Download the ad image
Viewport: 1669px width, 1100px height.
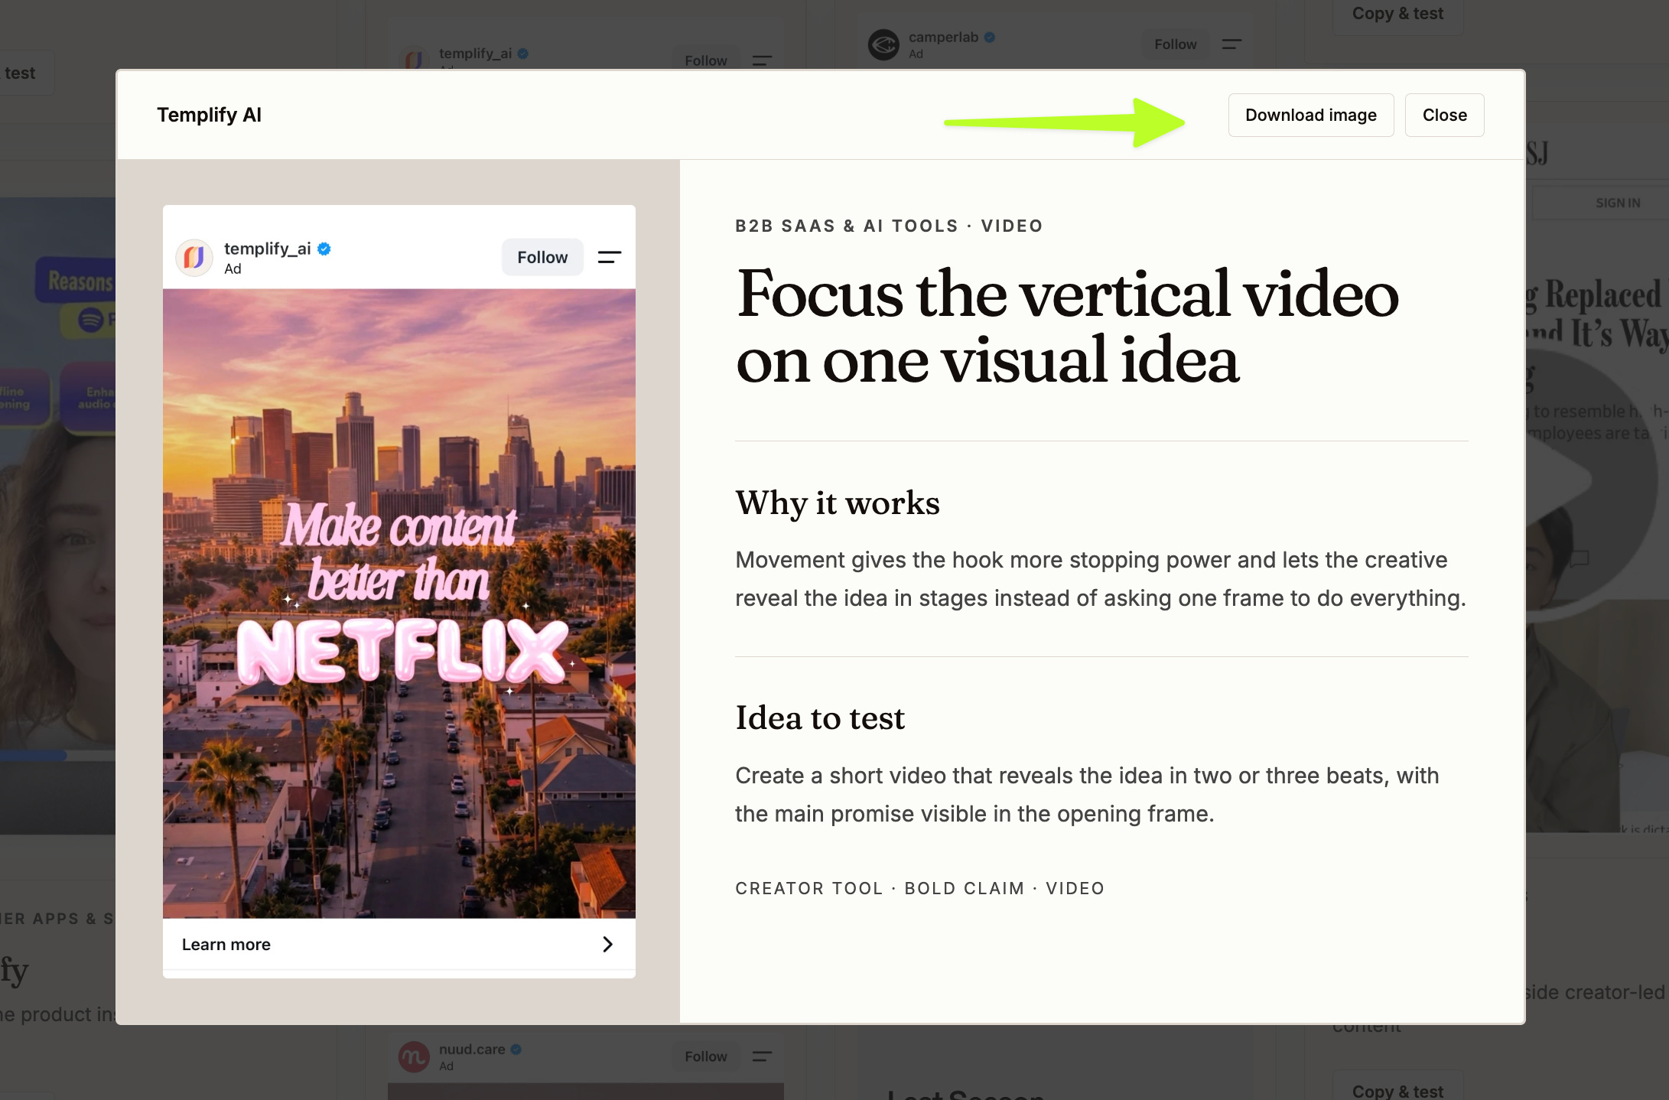click(x=1310, y=115)
